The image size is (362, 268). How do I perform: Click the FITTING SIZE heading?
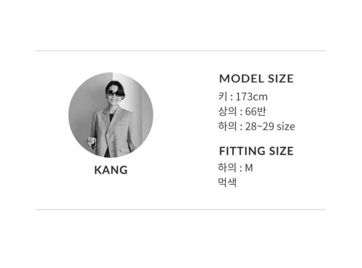point(257,151)
